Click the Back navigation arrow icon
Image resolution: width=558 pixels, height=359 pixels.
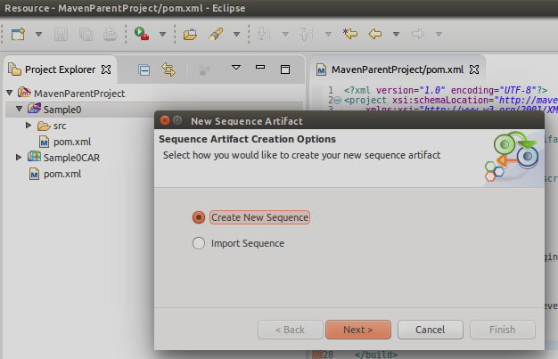click(x=375, y=35)
